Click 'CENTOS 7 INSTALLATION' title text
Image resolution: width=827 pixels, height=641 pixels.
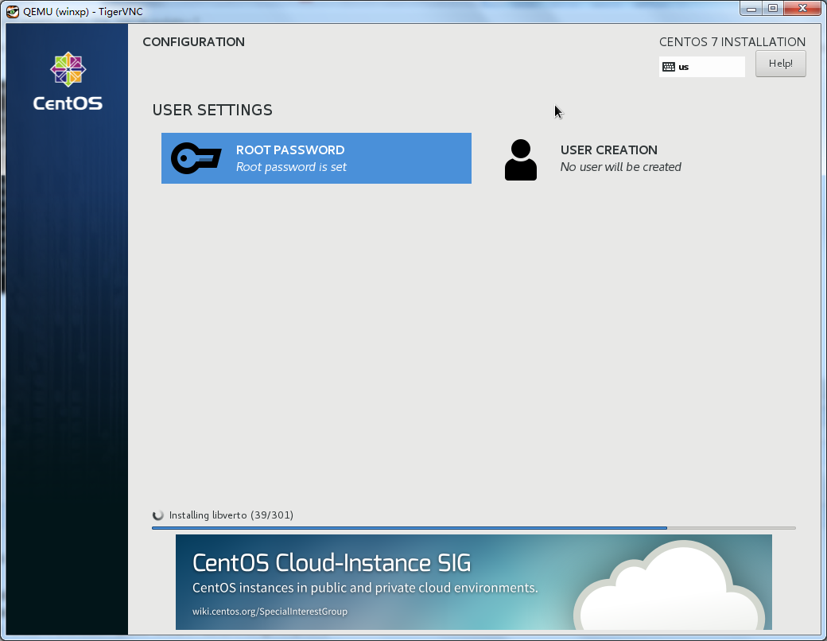[x=732, y=41]
